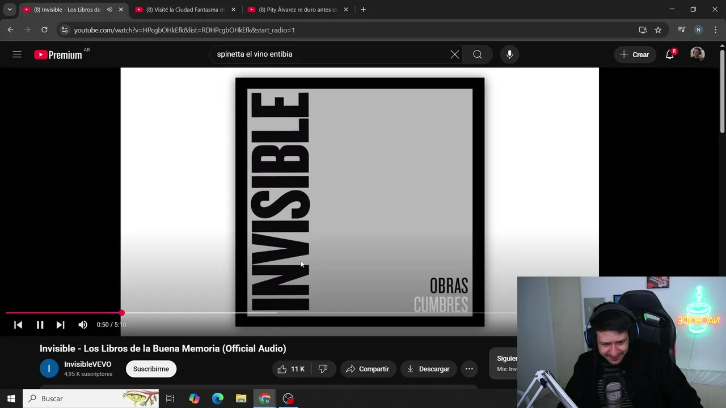Play previous video in player

18,325
